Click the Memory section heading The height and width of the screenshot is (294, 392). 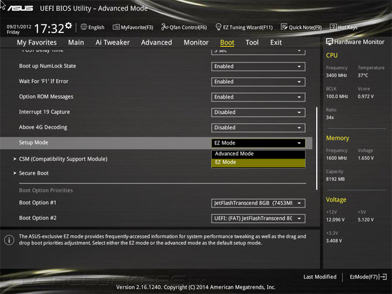(x=337, y=138)
